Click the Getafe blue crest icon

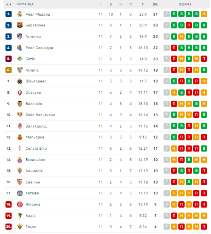(x=20, y=193)
